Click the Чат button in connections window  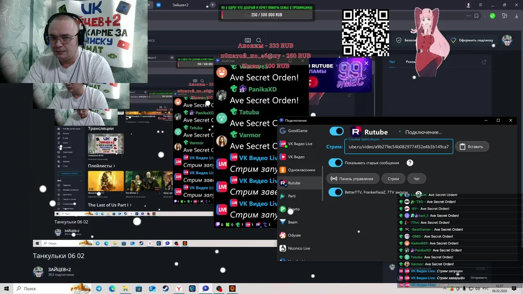point(416,178)
